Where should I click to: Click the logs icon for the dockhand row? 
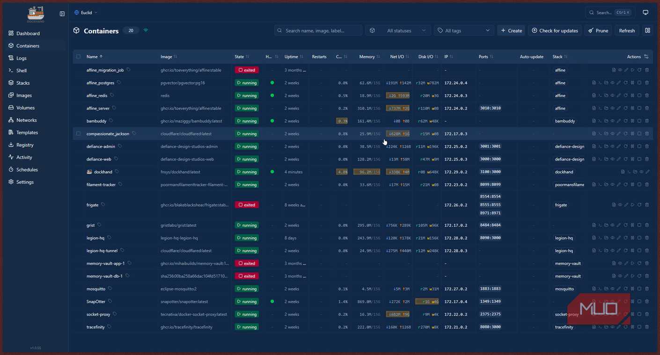tap(623, 172)
